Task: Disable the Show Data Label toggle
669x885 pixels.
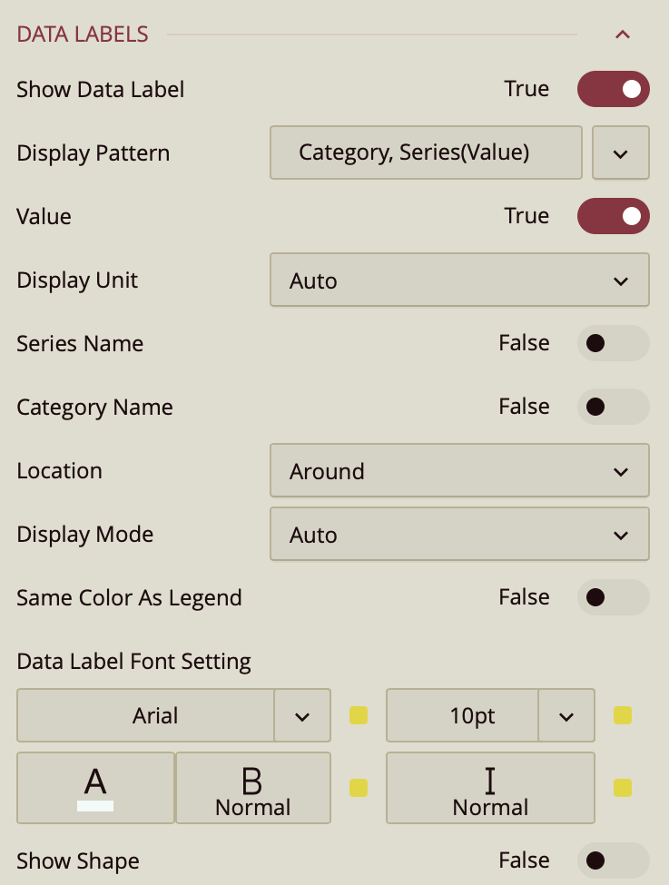Action: (x=613, y=89)
